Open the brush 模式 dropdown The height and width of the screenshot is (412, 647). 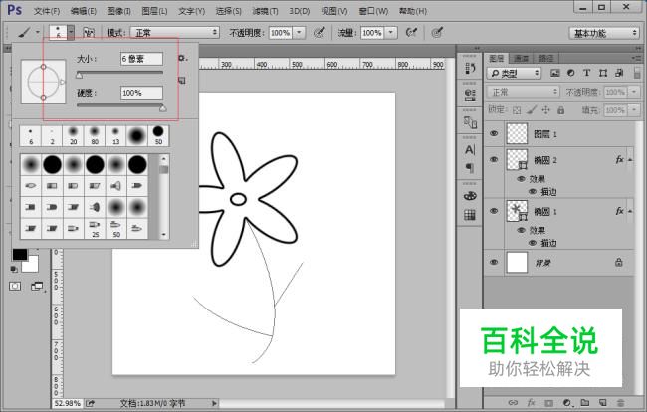176,32
